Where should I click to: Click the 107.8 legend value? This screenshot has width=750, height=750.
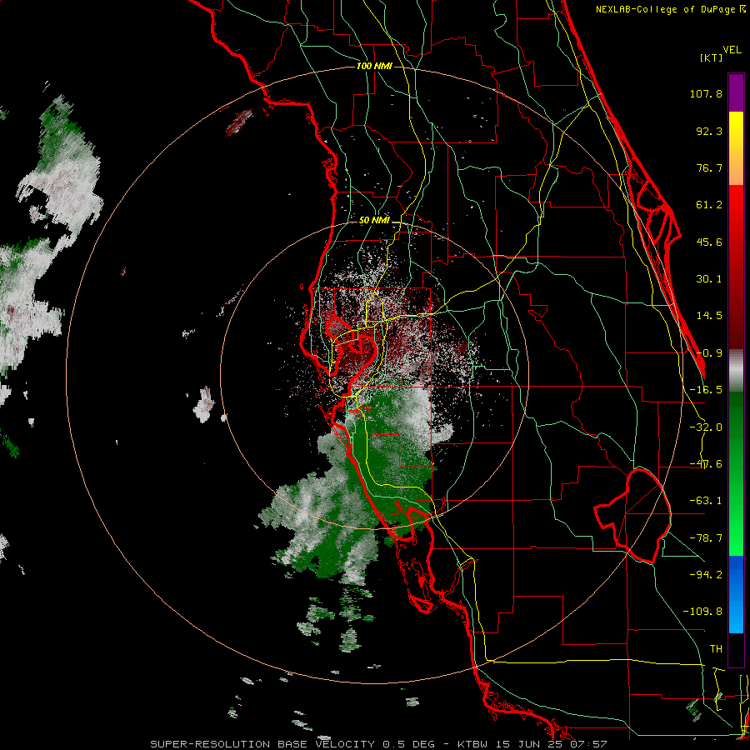706,93
